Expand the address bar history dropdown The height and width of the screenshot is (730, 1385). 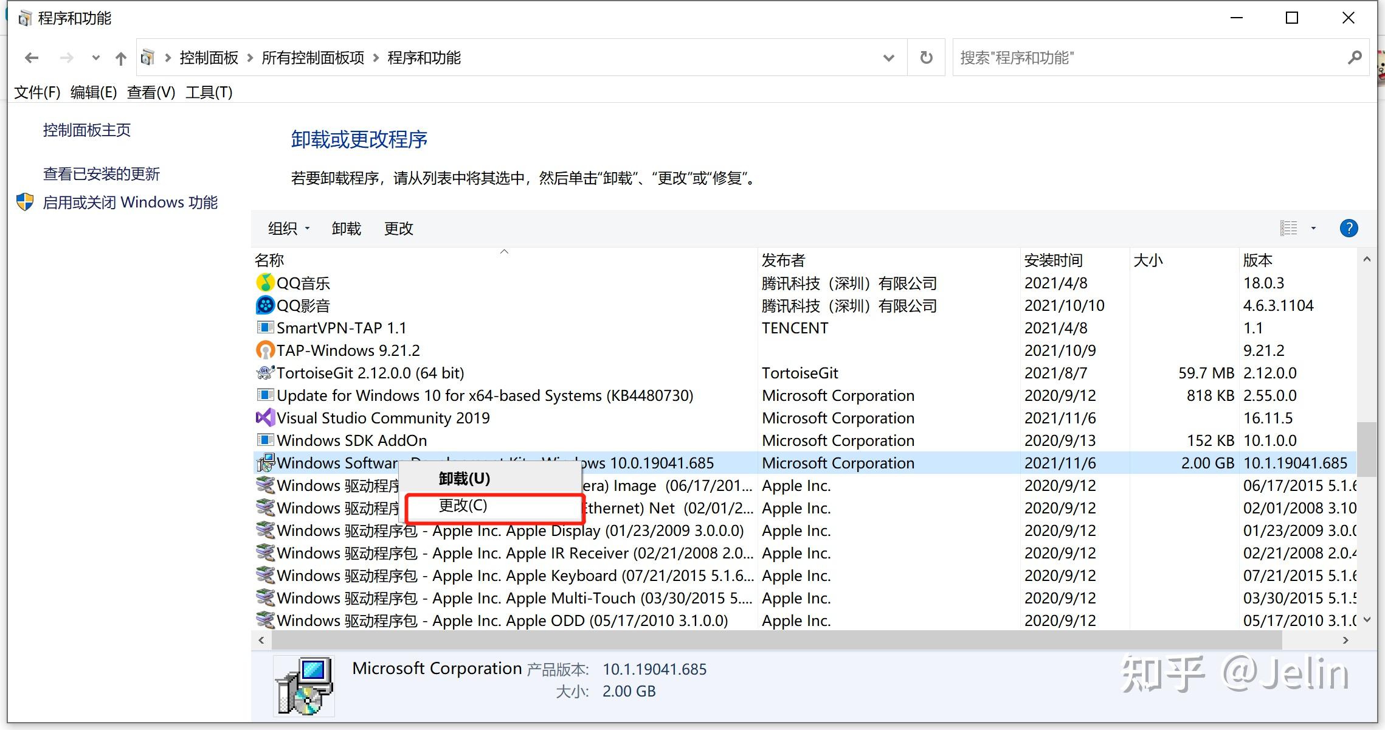888,58
